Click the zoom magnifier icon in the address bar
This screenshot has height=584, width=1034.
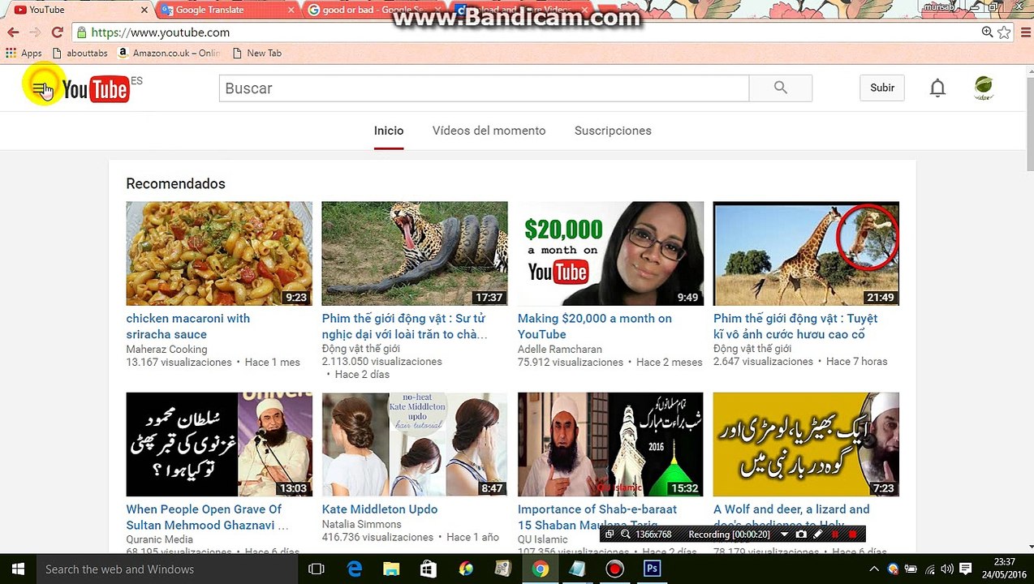pyautogui.click(x=987, y=32)
